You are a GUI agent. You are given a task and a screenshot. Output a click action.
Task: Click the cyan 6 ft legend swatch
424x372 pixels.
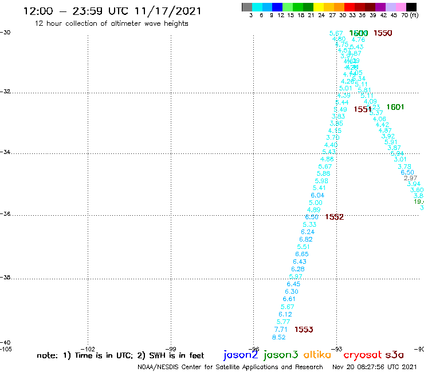click(x=257, y=7)
